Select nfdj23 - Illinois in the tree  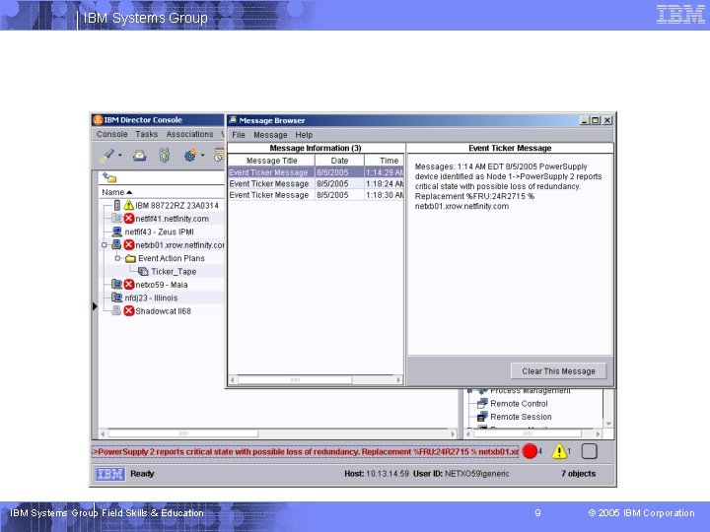pos(151,298)
